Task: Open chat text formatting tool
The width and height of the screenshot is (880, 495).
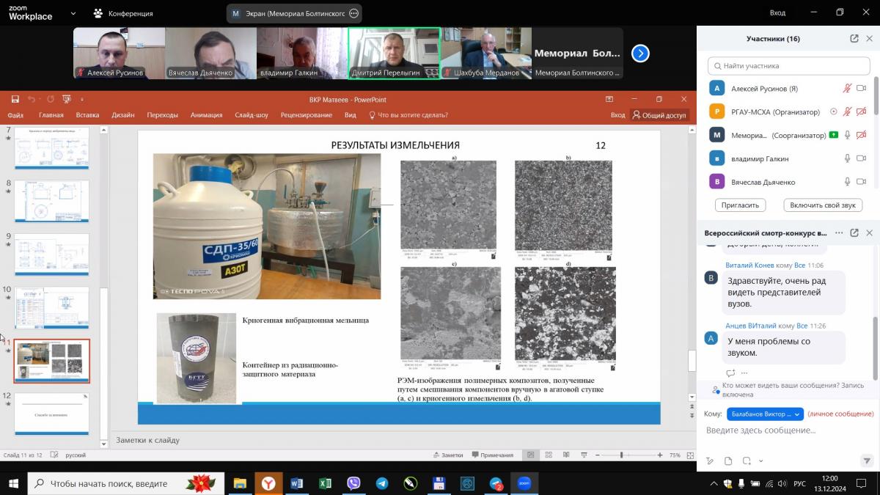Action: coord(710,461)
